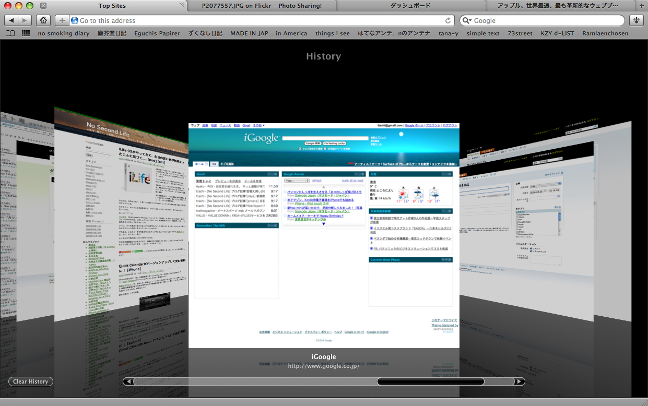Click the History heading text
Image resolution: width=648 pixels, height=406 pixels.
pyautogui.click(x=323, y=56)
